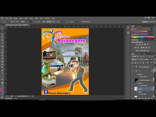Image resolution: width=156 pixels, height=117 pixels.
Task: Open the Kind layer filter dropdown
Action: point(135,56)
